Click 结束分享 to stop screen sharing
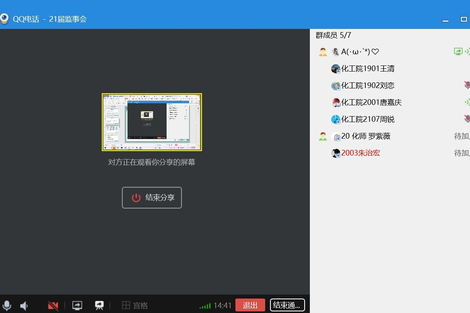This screenshot has height=313, width=470. click(x=152, y=198)
